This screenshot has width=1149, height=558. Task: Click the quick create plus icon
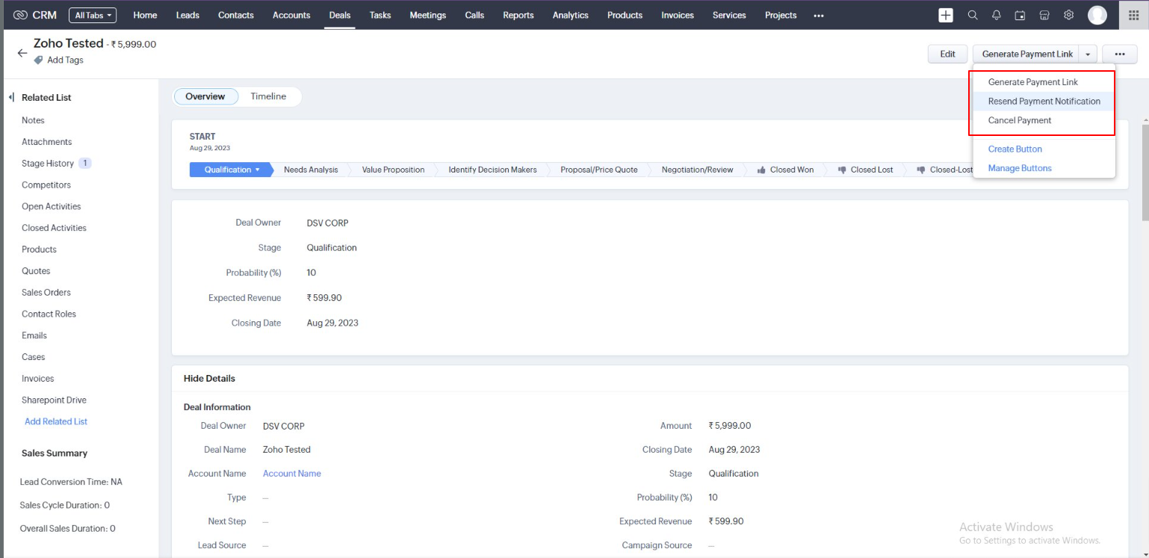click(946, 15)
